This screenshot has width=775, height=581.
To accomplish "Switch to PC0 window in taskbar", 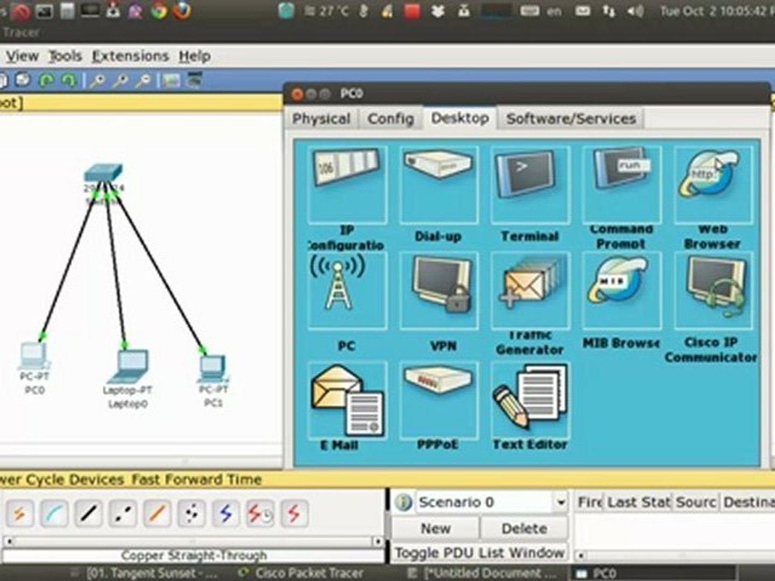I will click(x=653, y=573).
